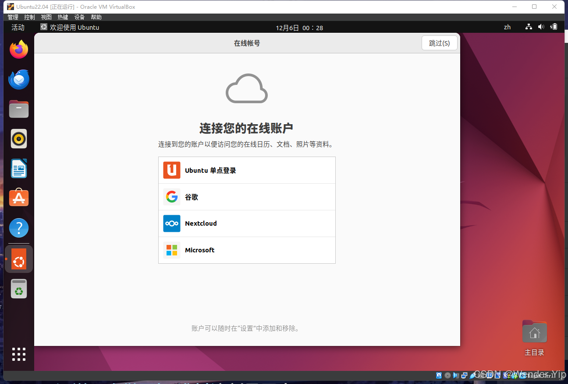Click the Google logo icon
The height and width of the screenshot is (384, 568).
[x=172, y=197]
